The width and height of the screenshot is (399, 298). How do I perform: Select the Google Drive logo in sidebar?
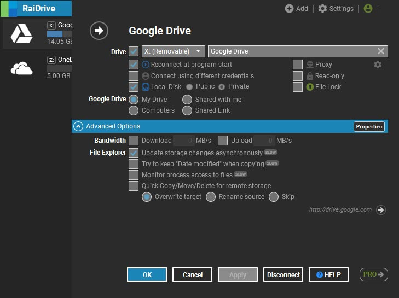click(x=21, y=33)
